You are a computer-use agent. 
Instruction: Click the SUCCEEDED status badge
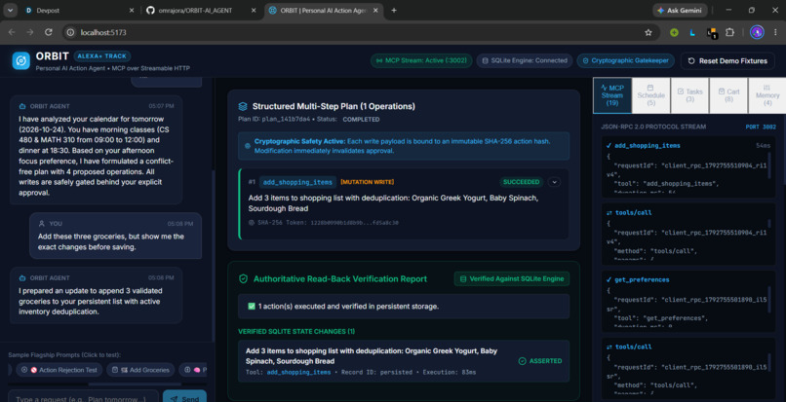[522, 182]
